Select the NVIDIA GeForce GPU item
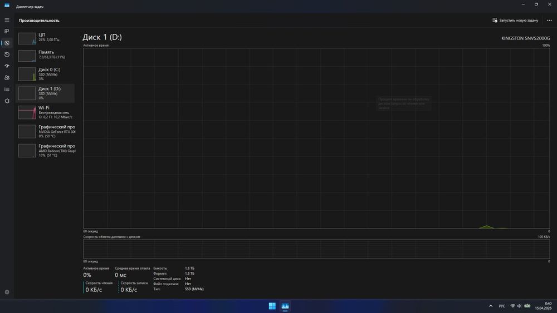This screenshot has height=313, width=557. click(46, 132)
